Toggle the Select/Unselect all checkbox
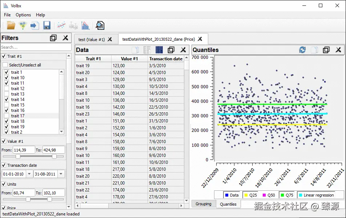 click(5, 65)
